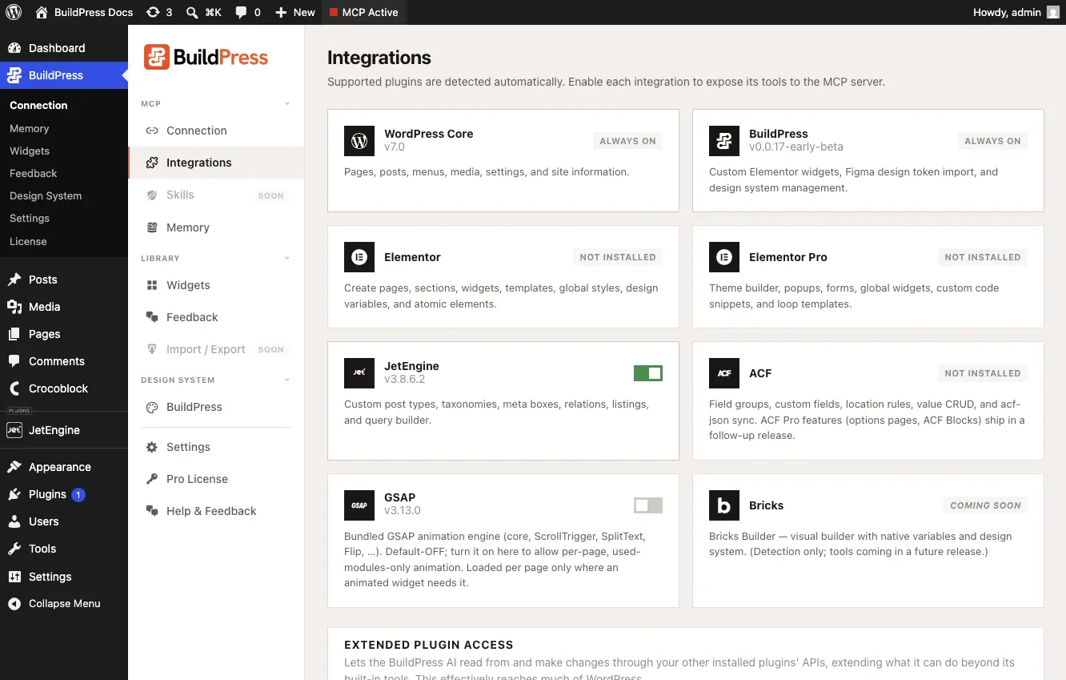Open License in WordPress BuildPress submenu
1066x680 pixels.
28,241
